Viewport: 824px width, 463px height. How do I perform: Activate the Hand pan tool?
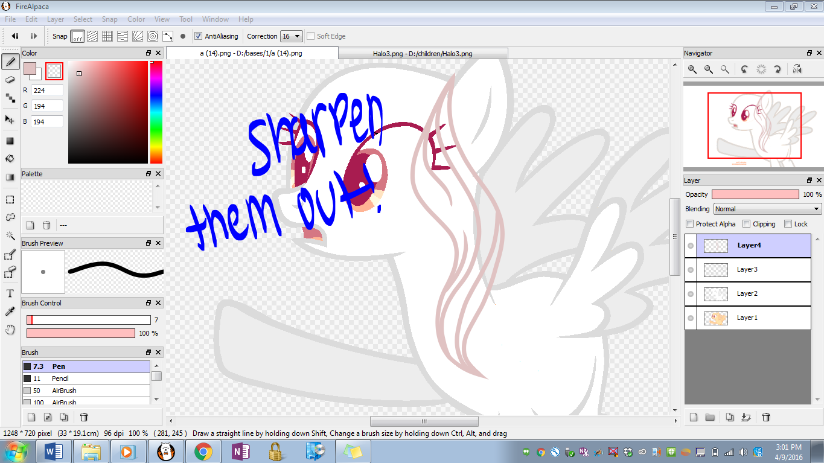coord(10,330)
